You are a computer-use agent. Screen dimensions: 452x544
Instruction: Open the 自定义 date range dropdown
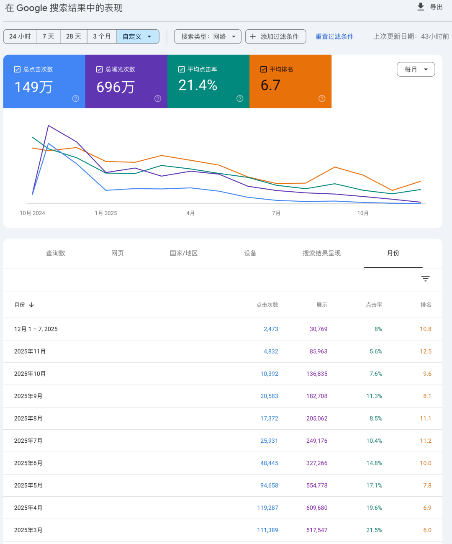point(138,36)
